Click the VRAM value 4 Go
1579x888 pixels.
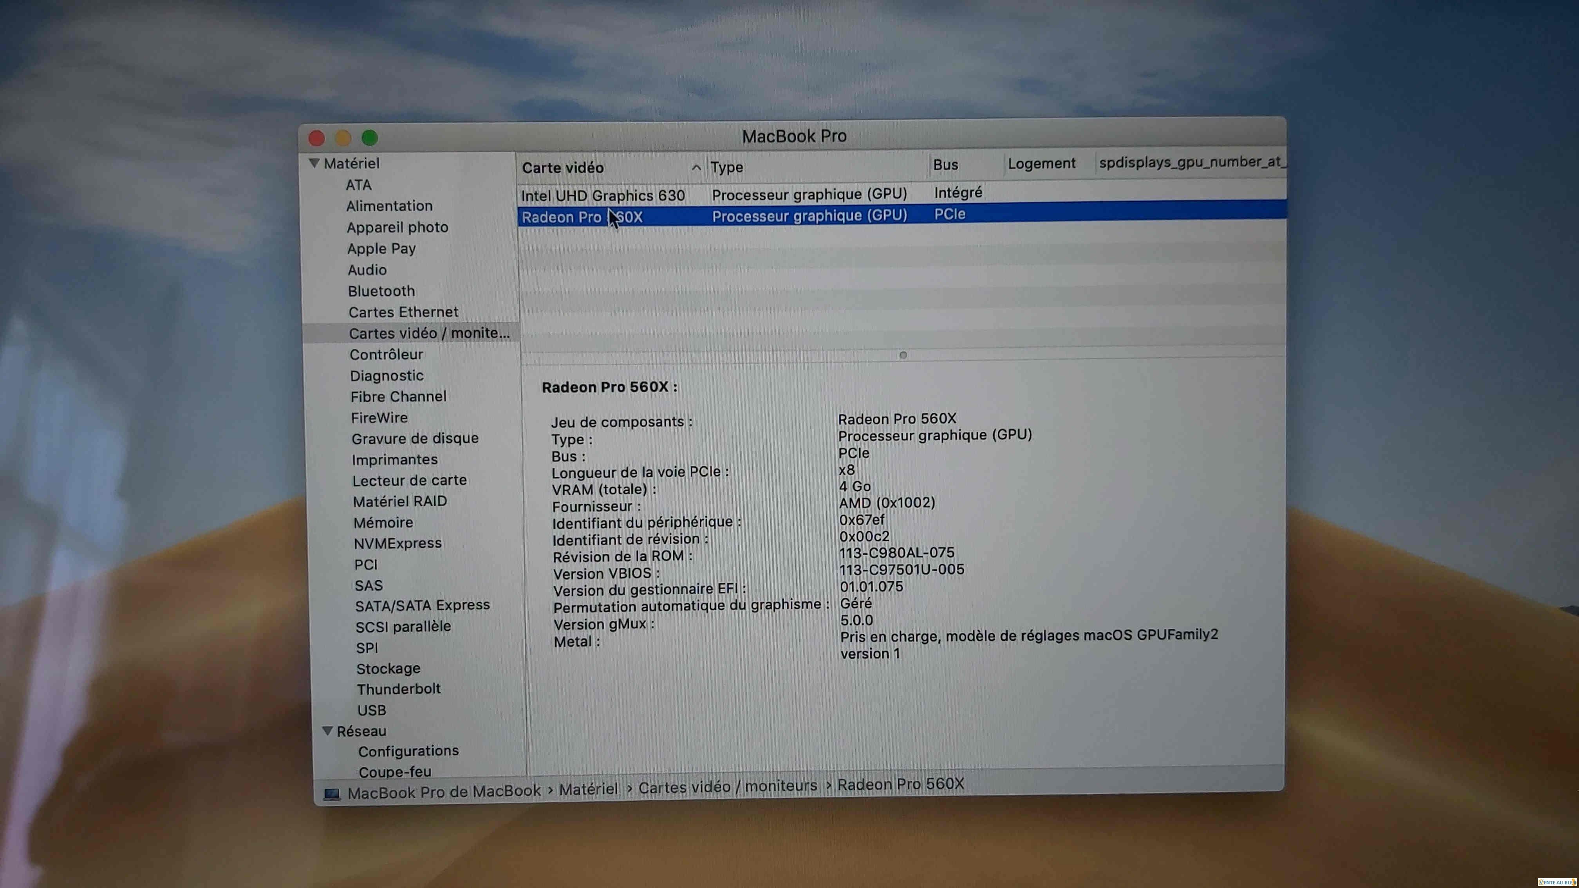tap(855, 487)
